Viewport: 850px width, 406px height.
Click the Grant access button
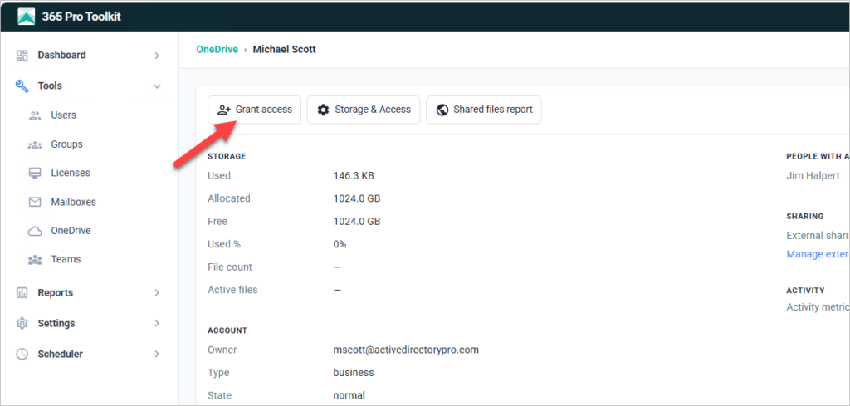point(254,110)
